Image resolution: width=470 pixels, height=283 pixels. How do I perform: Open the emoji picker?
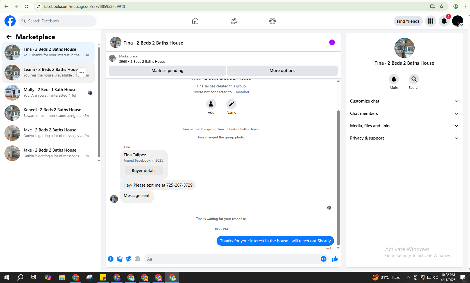click(324, 259)
